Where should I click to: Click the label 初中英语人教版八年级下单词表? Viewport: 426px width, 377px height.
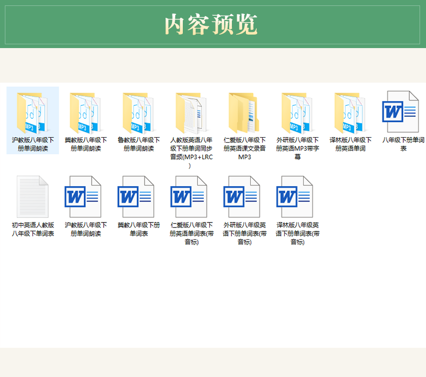(x=33, y=229)
